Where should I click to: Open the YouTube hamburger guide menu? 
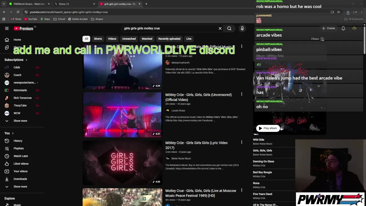(x=7, y=28)
